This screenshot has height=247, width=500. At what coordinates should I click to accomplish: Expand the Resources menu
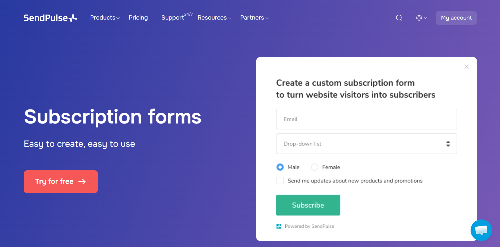pyautogui.click(x=214, y=18)
